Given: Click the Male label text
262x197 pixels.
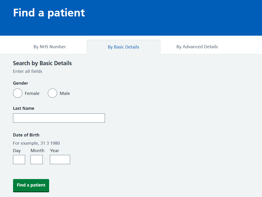Looking at the screenshot, I should point(65,93).
